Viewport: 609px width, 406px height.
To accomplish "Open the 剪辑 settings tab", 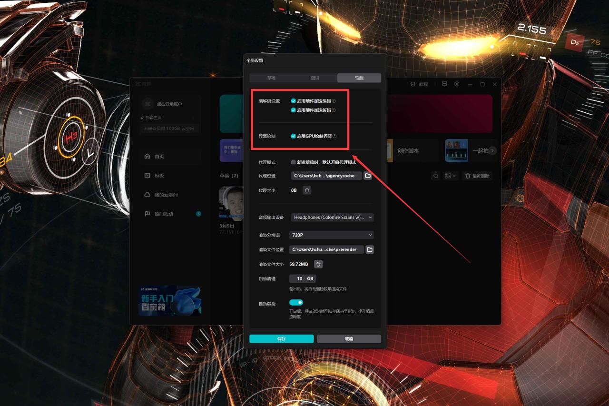I will (315, 78).
